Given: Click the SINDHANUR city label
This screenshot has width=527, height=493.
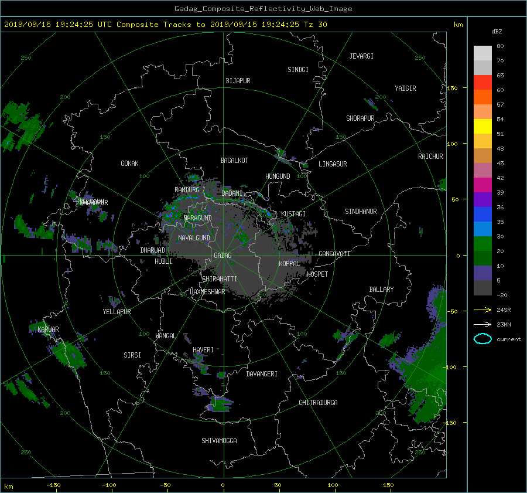Looking at the screenshot, I should tap(361, 212).
